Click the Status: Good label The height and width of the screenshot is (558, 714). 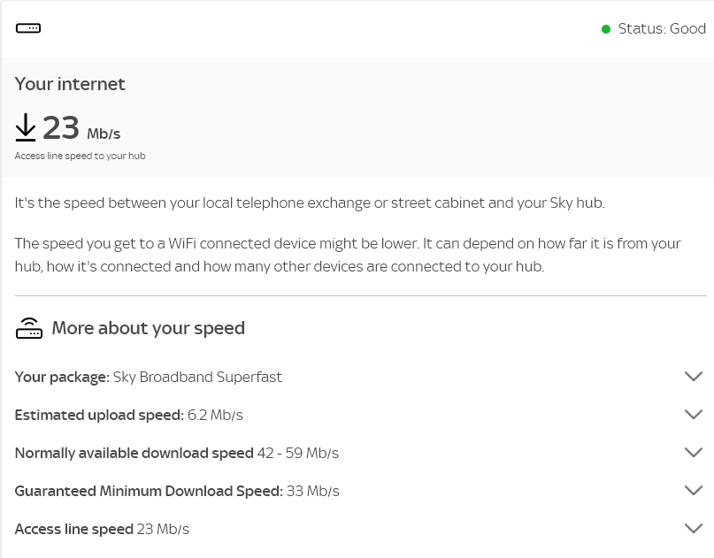(663, 29)
